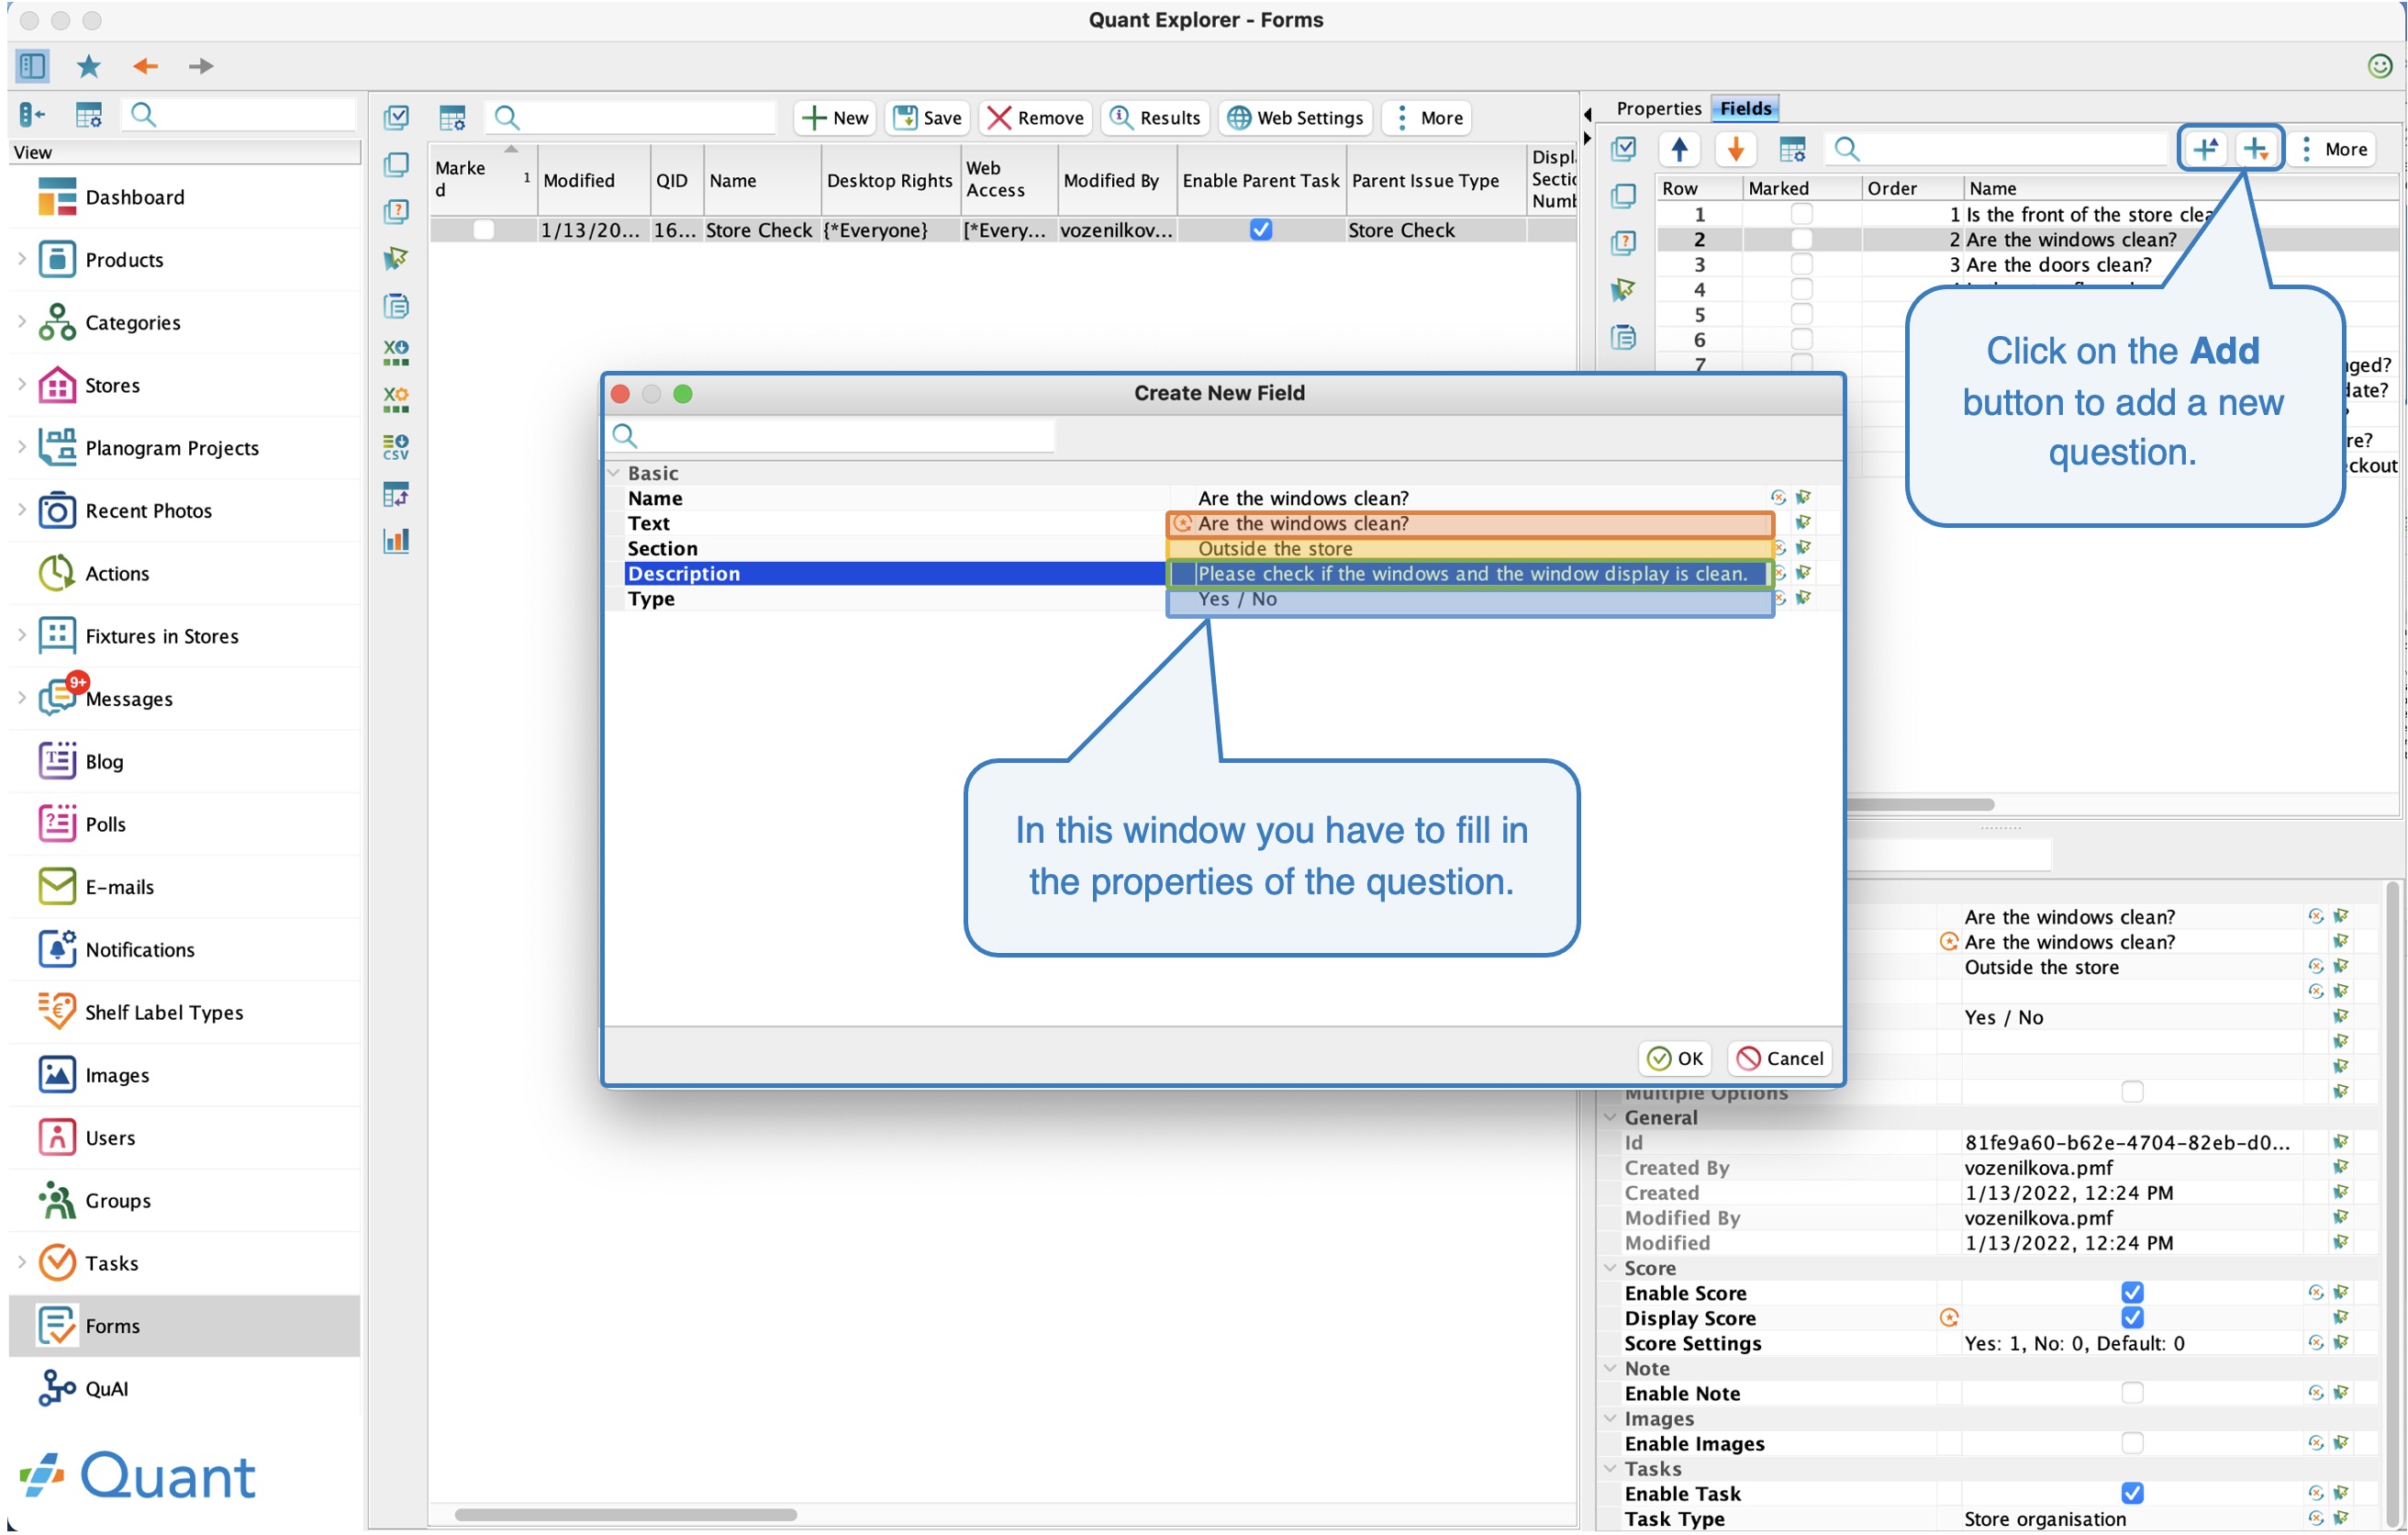The width and height of the screenshot is (2408, 1535).
Task: Open Messages with unread badge
Action: pyautogui.click(x=128, y=699)
